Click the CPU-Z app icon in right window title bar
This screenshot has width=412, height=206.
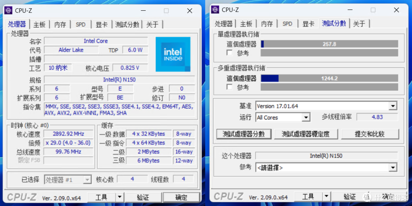[215, 10]
